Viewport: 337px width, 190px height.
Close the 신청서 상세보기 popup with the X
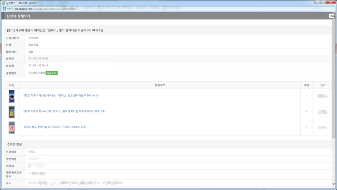point(332,16)
